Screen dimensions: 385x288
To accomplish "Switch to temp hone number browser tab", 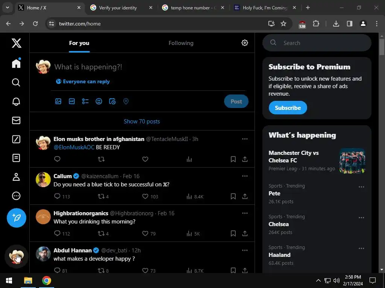I will [x=192, y=8].
